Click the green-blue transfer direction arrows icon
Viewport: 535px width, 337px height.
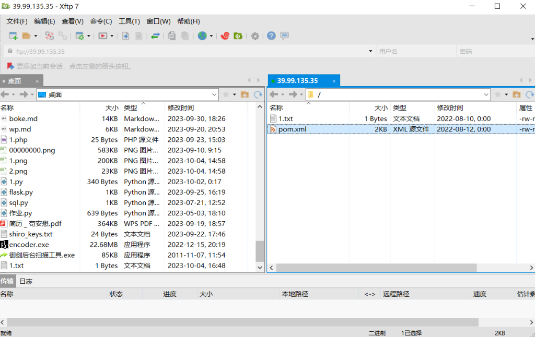[x=155, y=36]
